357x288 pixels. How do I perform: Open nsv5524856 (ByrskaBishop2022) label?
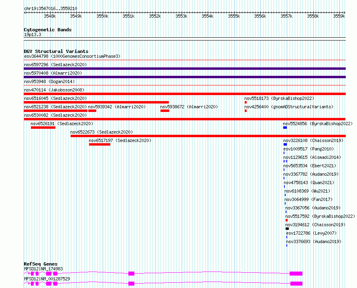pos(318,124)
